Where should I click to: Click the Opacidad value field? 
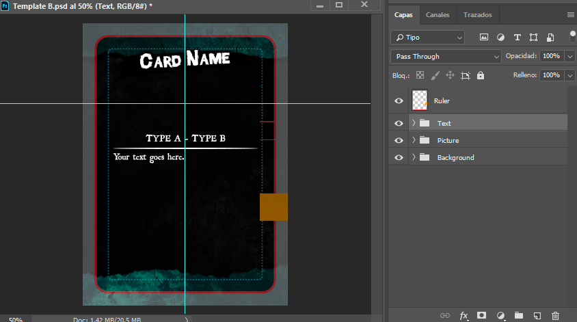point(552,56)
